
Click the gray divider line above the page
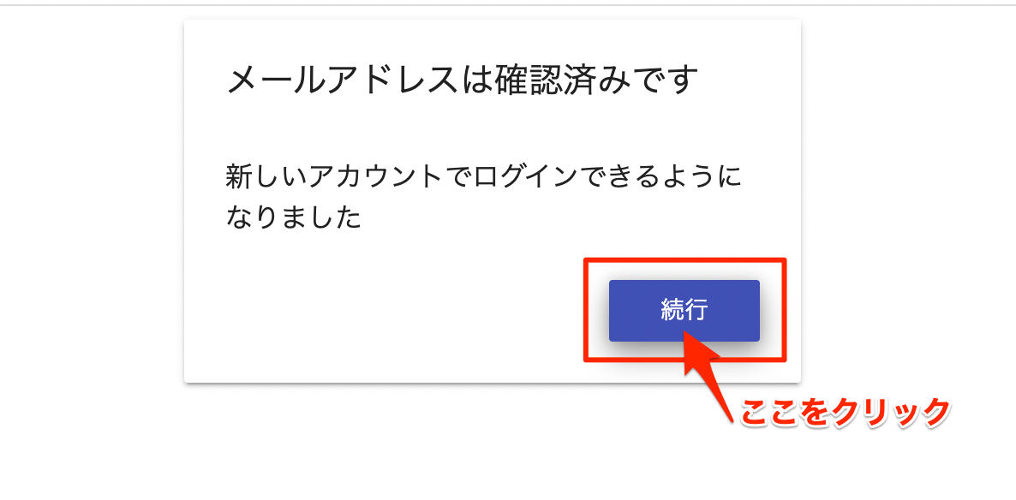point(508,4)
